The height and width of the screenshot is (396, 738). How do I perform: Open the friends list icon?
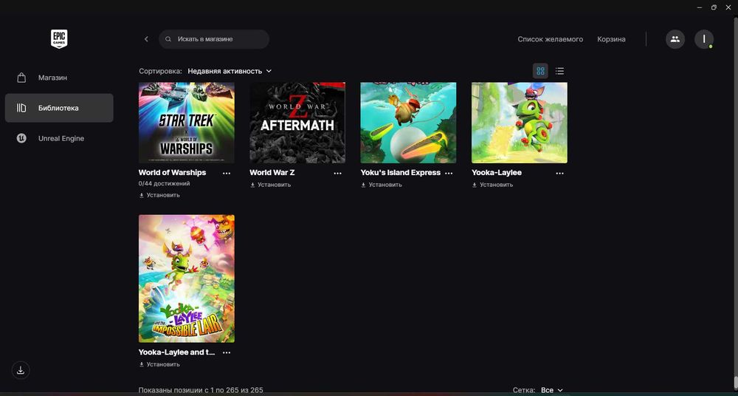click(675, 39)
